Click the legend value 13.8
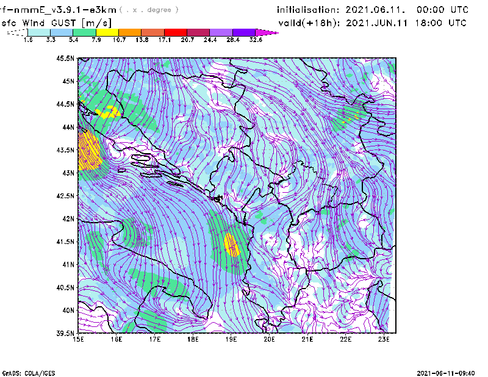 coord(142,40)
